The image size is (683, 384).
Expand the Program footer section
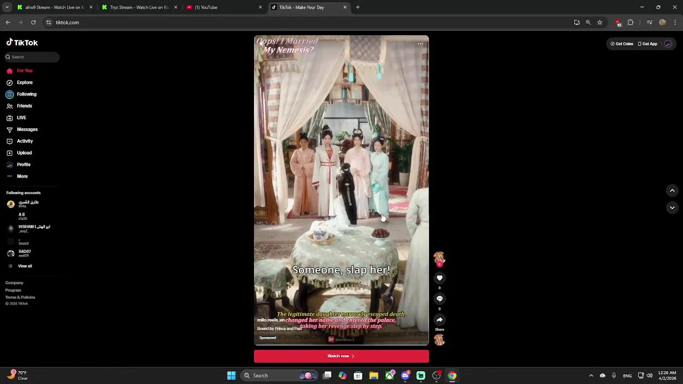[x=13, y=290]
